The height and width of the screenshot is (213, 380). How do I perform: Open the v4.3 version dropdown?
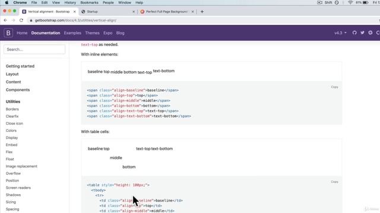tap(340, 33)
